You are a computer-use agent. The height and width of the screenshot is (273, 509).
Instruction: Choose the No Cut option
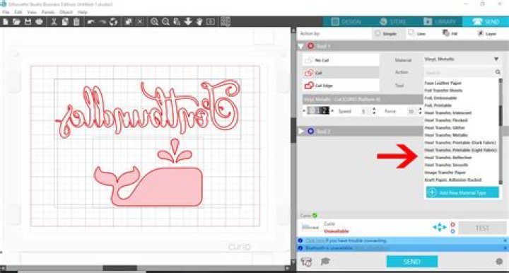[341, 60]
